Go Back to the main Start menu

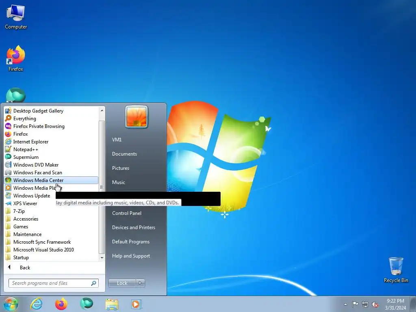pos(54,267)
